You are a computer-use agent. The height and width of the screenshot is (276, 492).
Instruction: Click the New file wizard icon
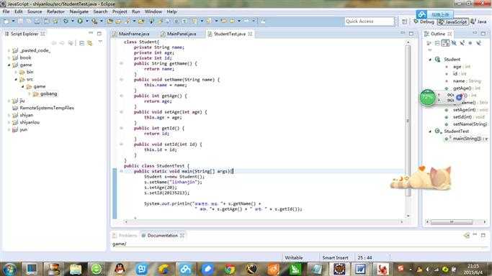[x=6, y=21]
